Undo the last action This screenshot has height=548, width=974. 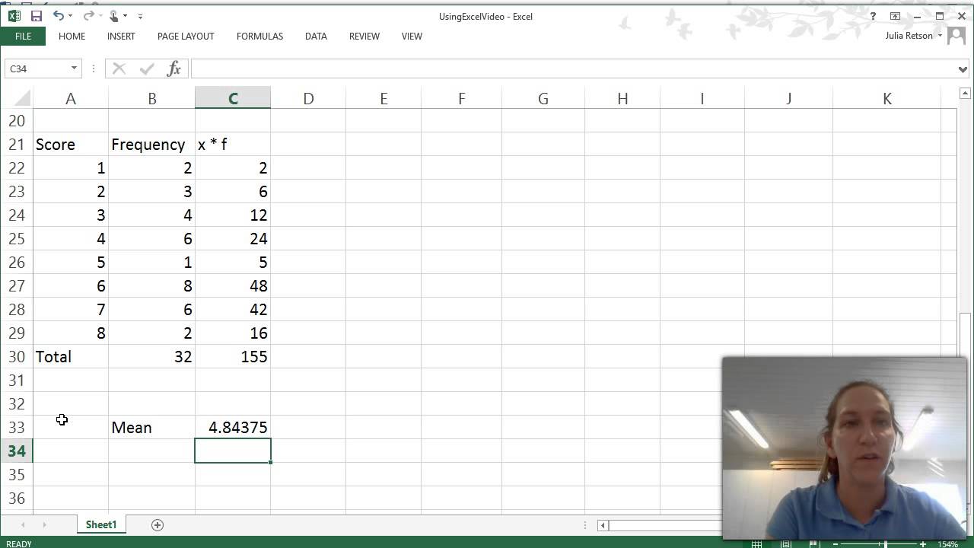[x=59, y=15]
